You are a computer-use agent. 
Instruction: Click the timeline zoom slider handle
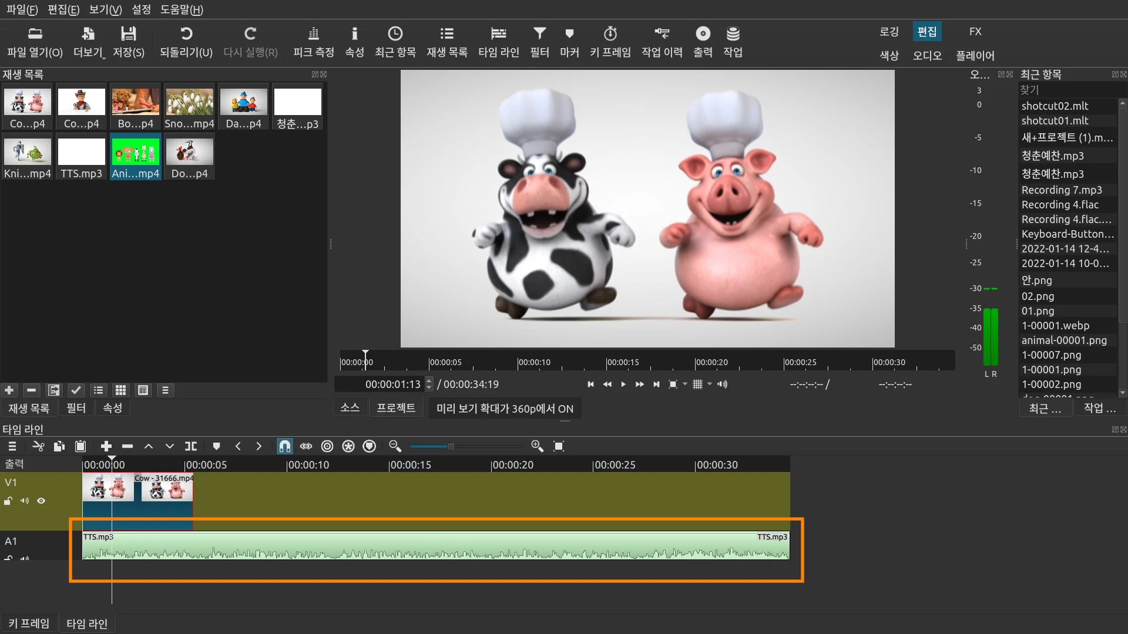[x=451, y=446]
